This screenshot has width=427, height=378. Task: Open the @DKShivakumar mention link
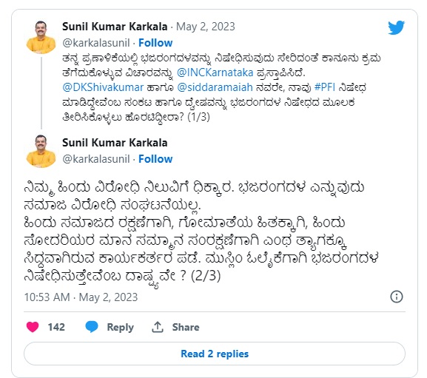103,87
